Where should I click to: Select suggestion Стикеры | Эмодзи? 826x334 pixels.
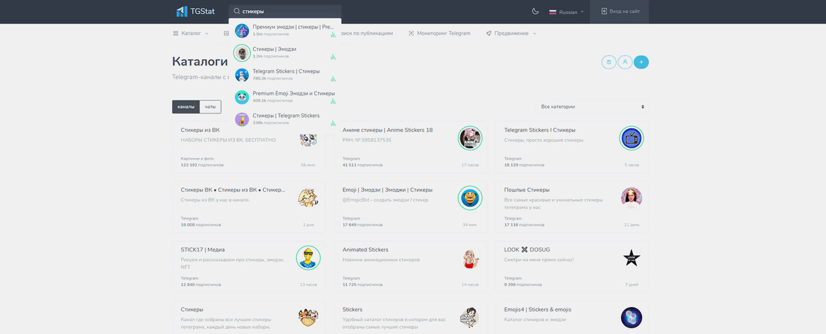pyautogui.click(x=285, y=52)
